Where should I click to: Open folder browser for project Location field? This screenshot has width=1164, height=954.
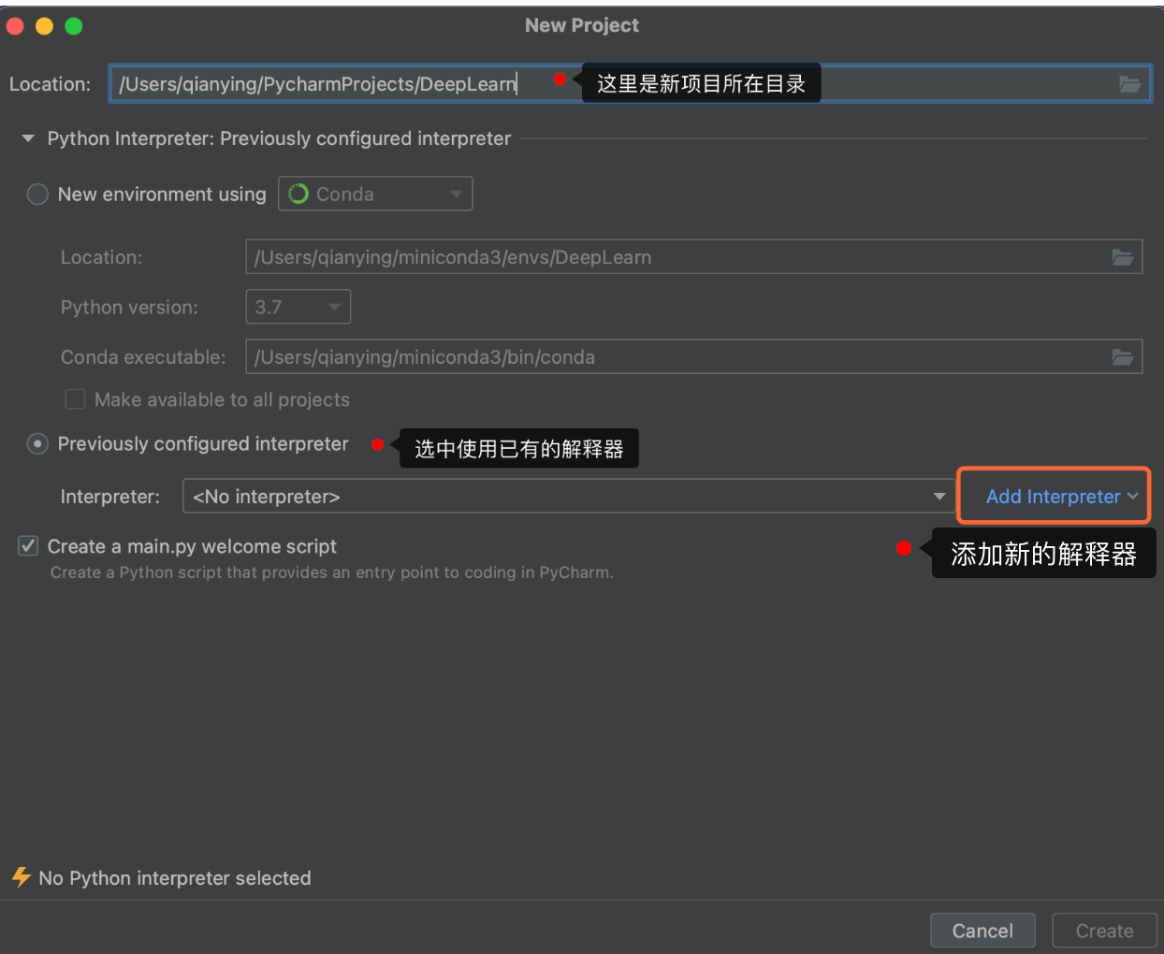click(x=1130, y=84)
